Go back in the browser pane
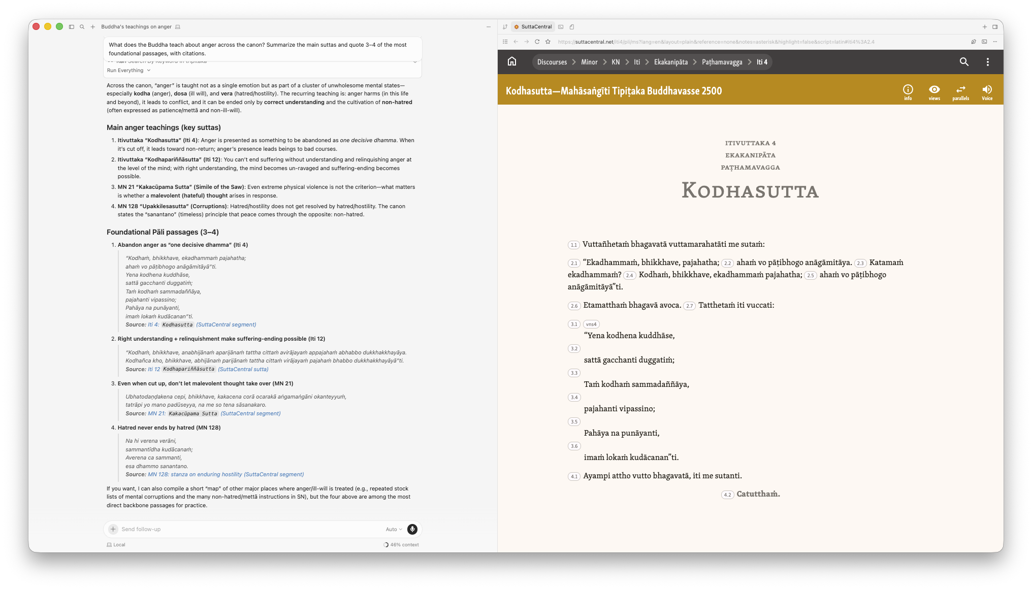 pyautogui.click(x=515, y=42)
